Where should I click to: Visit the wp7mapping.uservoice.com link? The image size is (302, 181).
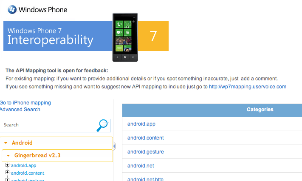(x=248, y=87)
